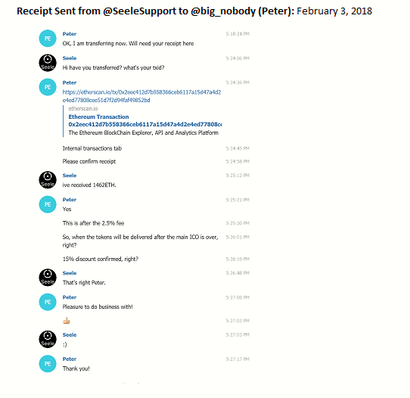410x398 pixels.
Task: Click the thumbs up emoji message
Action: [x=67, y=321]
